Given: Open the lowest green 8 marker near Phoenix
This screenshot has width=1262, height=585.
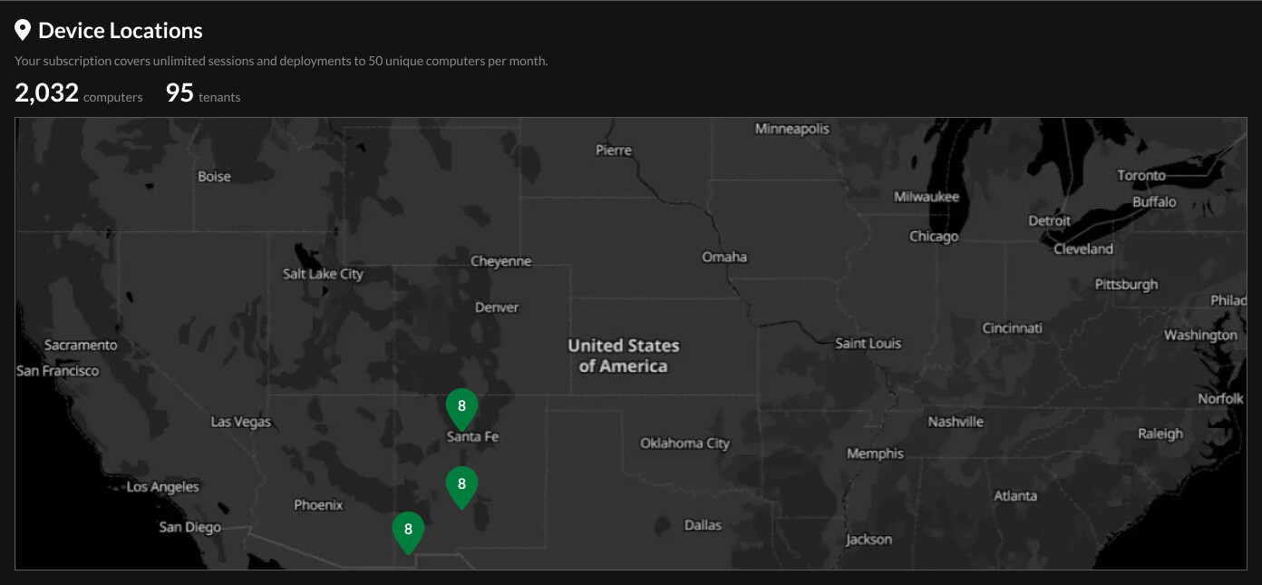Looking at the screenshot, I should click(x=408, y=531).
